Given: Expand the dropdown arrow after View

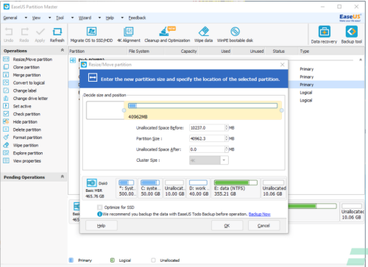Looking at the screenshot, I should click(49, 18).
